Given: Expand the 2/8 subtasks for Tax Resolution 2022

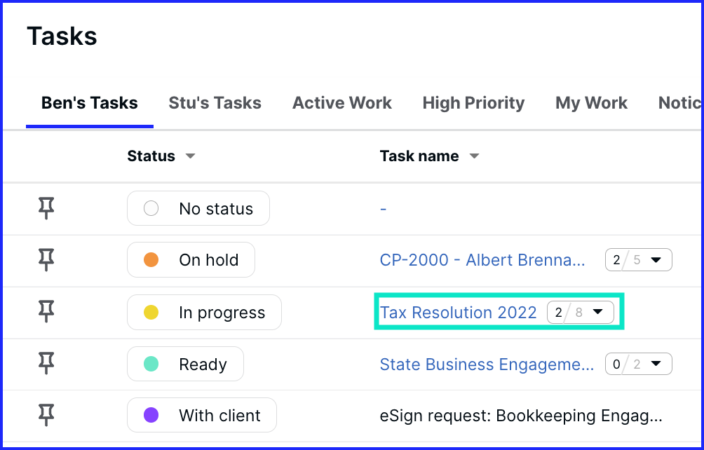Looking at the screenshot, I should tap(598, 312).
